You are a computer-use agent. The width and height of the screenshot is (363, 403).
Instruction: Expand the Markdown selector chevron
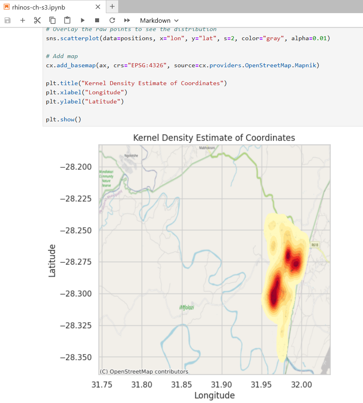click(176, 20)
